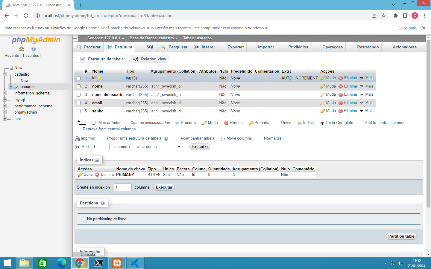This screenshot has width=431, height=269.
Task: Open the Relation view link
Action: [x=149, y=59]
